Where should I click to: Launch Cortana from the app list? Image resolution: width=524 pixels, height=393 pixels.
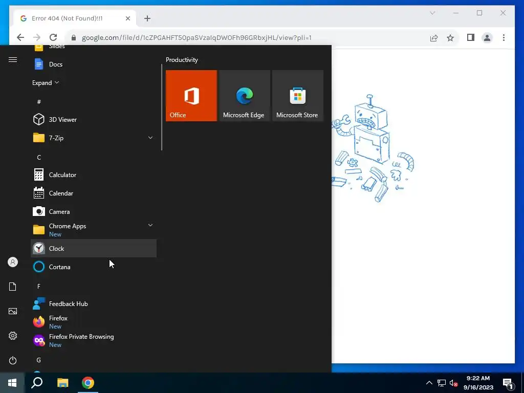click(x=94, y=267)
